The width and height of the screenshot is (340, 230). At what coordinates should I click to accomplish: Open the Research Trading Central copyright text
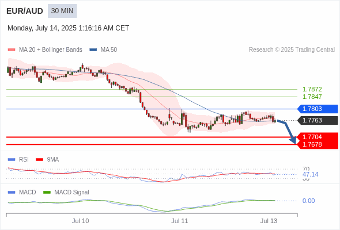point(292,50)
